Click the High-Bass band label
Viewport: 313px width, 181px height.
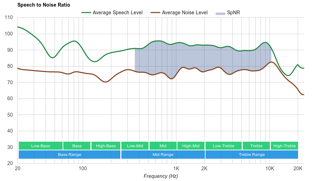pos(106,146)
